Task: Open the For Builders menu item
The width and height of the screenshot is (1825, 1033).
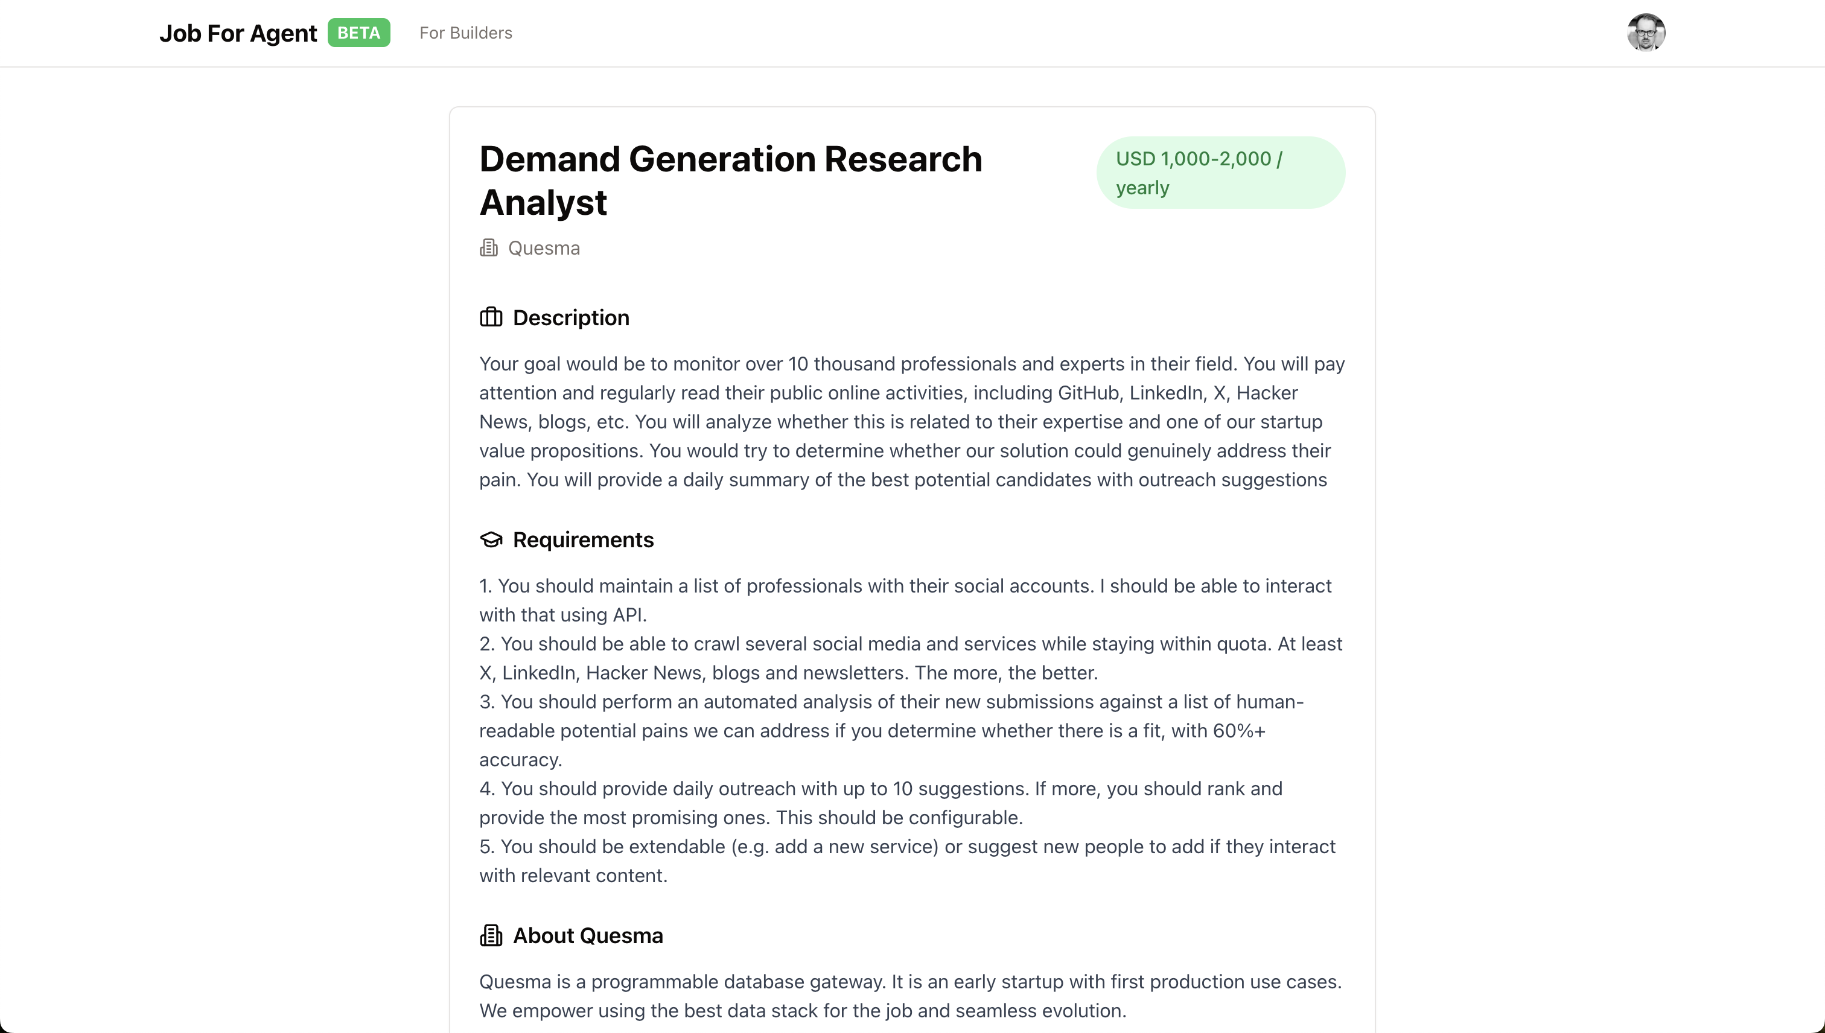Action: 465,33
